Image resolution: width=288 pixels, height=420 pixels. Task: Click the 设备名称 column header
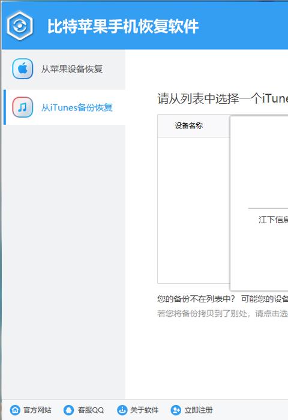pyautogui.click(x=188, y=125)
